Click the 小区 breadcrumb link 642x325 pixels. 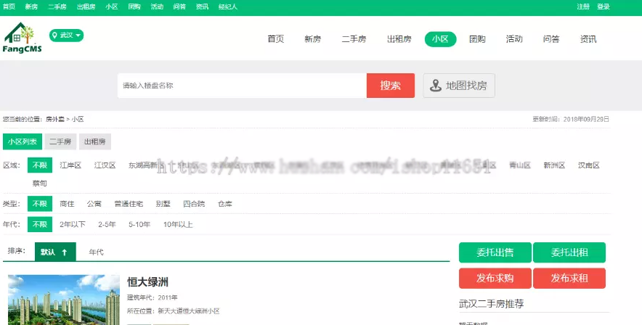78,119
